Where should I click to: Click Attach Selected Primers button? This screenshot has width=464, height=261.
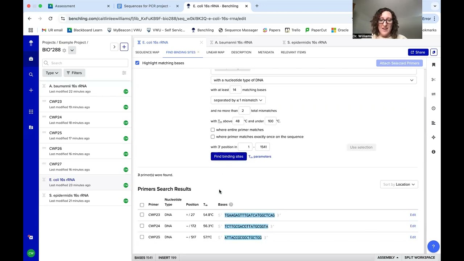point(399,63)
